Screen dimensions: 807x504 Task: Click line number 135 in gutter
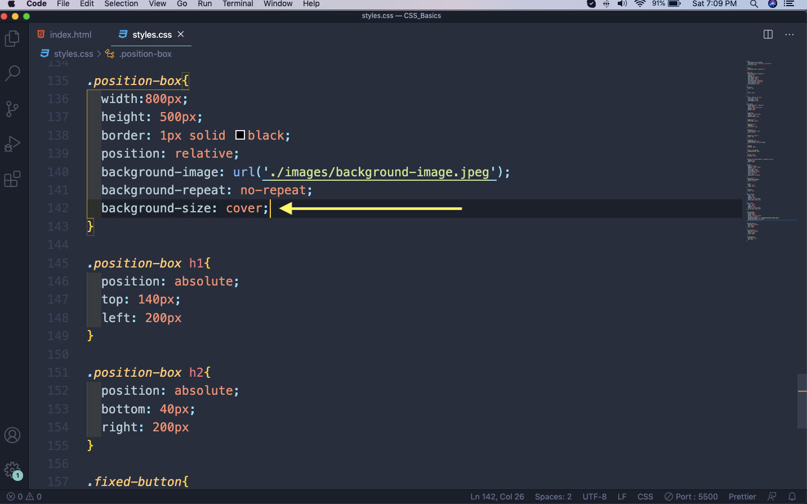pyautogui.click(x=58, y=81)
